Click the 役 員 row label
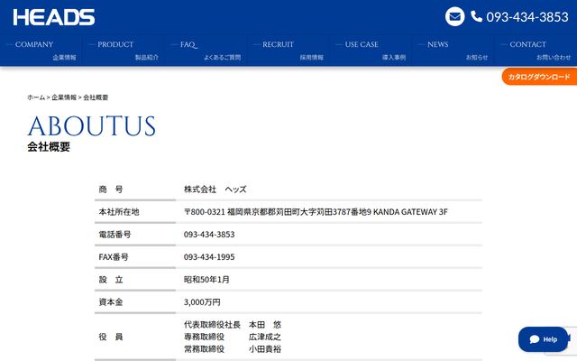577x361 pixels. (x=111, y=337)
